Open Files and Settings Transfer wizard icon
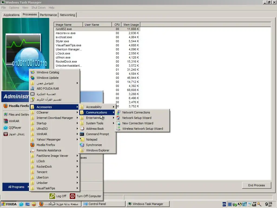The image size is (277, 208). pyautogui.click(x=6, y=115)
